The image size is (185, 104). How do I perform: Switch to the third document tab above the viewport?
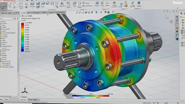[x=44, y=12]
